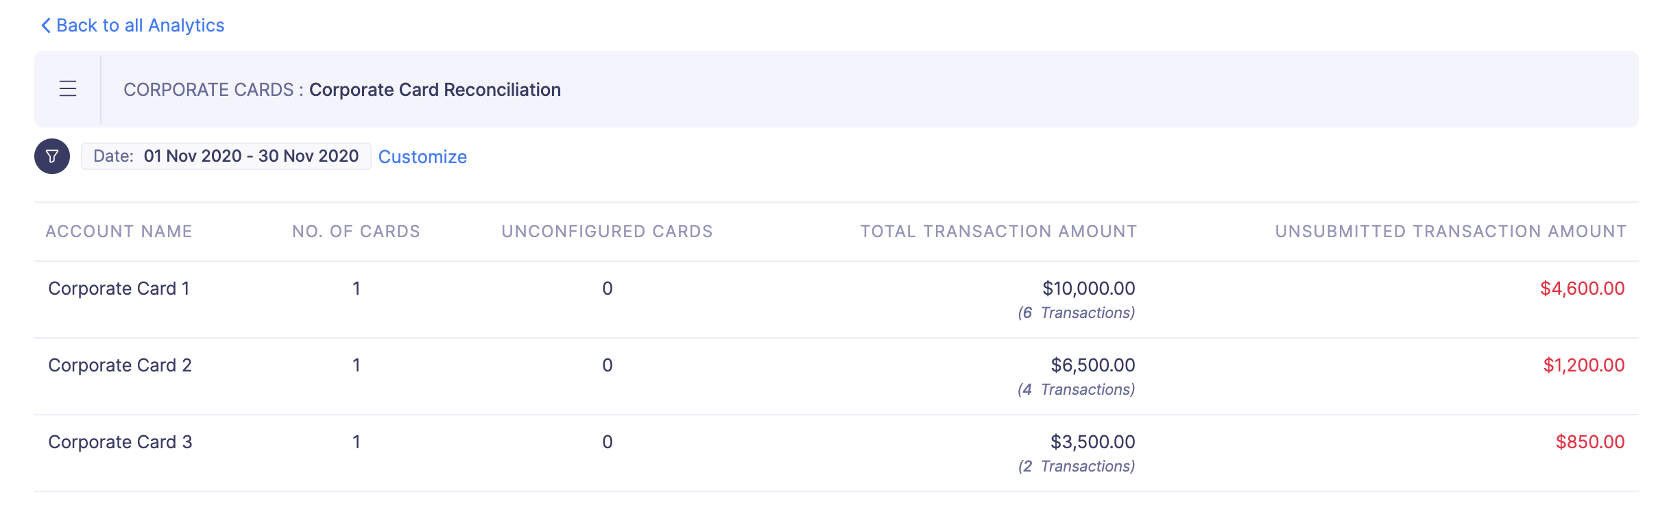Click the $850.00 unsubmitted amount
Image resolution: width=1669 pixels, height=525 pixels.
click(1590, 442)
